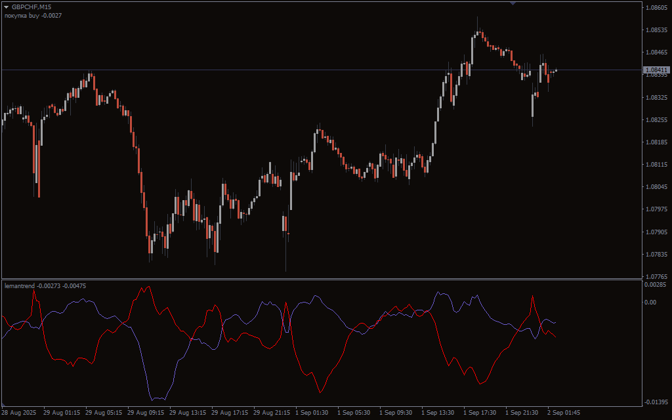This screenshot has height=420, width=672.
Task: Click the 1 Sep 21:30 time label
Action: [x=522, y=413]
